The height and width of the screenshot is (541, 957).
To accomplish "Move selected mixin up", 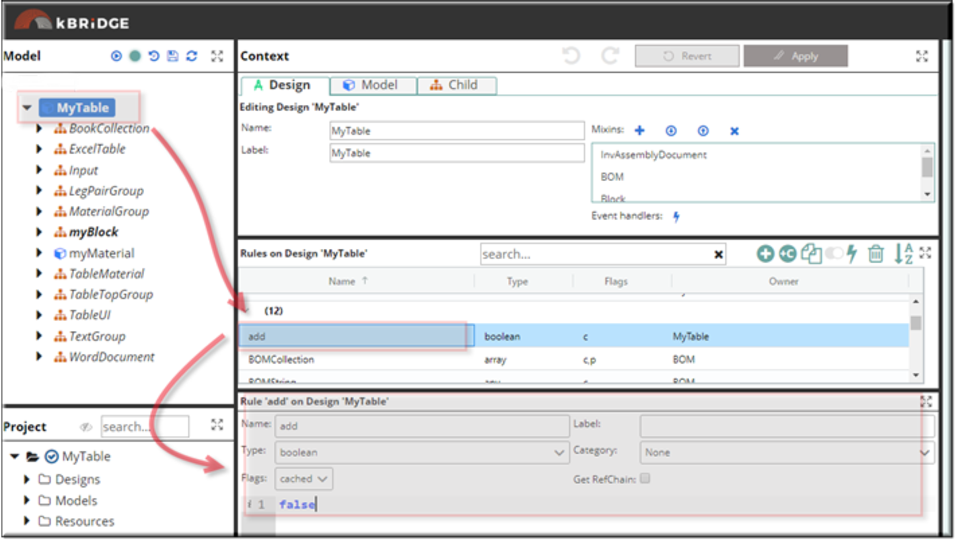I will tap(703, 131).
